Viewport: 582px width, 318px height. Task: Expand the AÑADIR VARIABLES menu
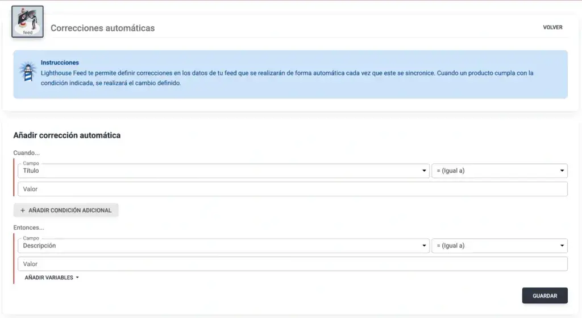click(x=52, y=278)
